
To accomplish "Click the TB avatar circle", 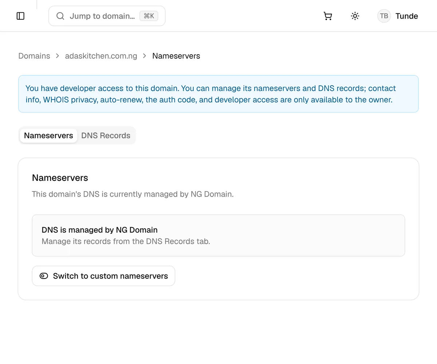I will point(384,16).
